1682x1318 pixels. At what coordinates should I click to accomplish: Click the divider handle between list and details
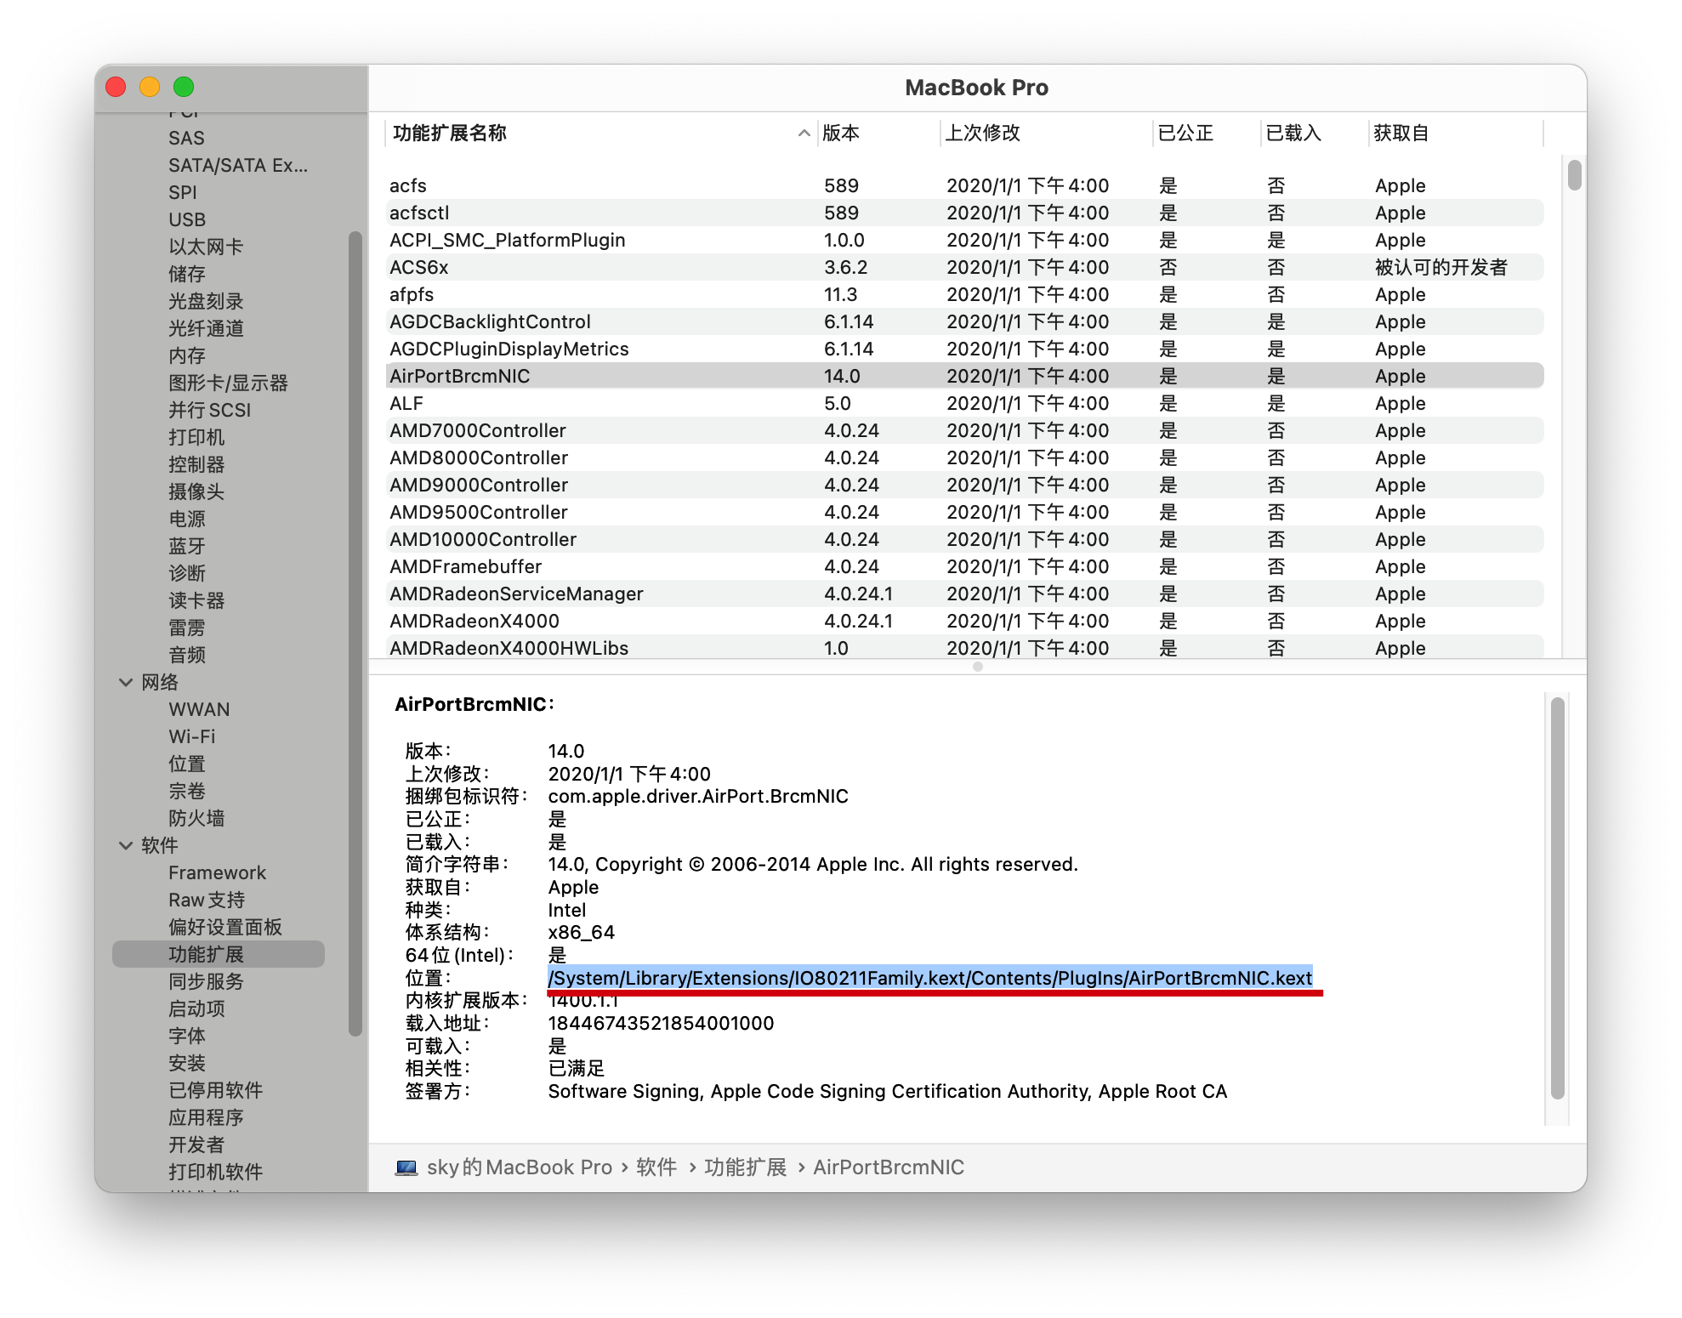coord(978,667)
